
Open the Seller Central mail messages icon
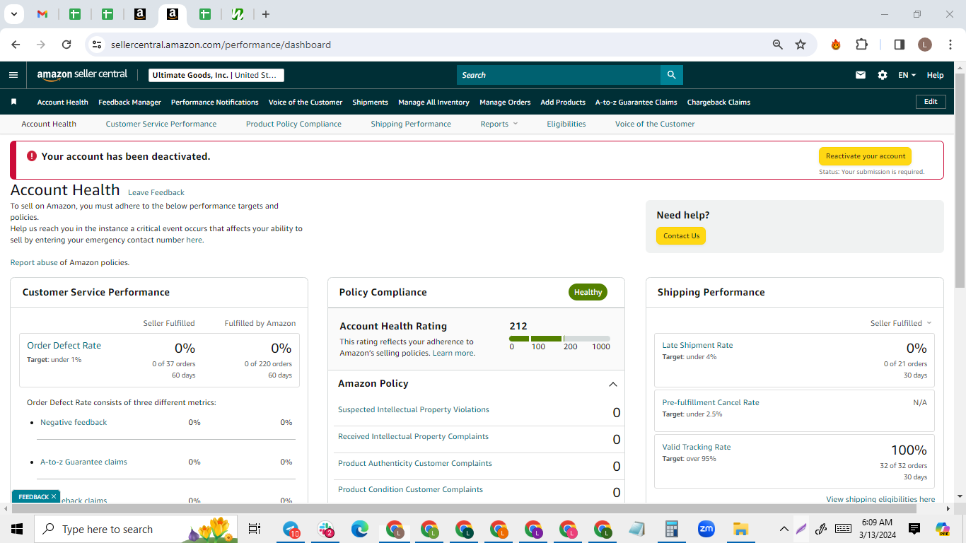[x=861, y=75]
